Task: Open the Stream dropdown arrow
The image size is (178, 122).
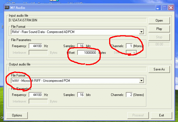Action: (135, 53)
